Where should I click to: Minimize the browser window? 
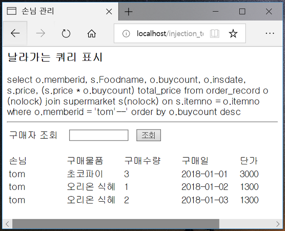[215, 12]
